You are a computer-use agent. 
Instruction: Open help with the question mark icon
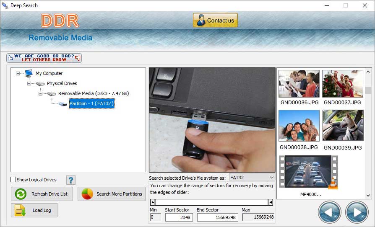(71, 180)
